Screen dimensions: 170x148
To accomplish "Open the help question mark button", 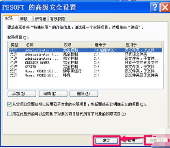I will pyautogui.click(x=155, y=7).
